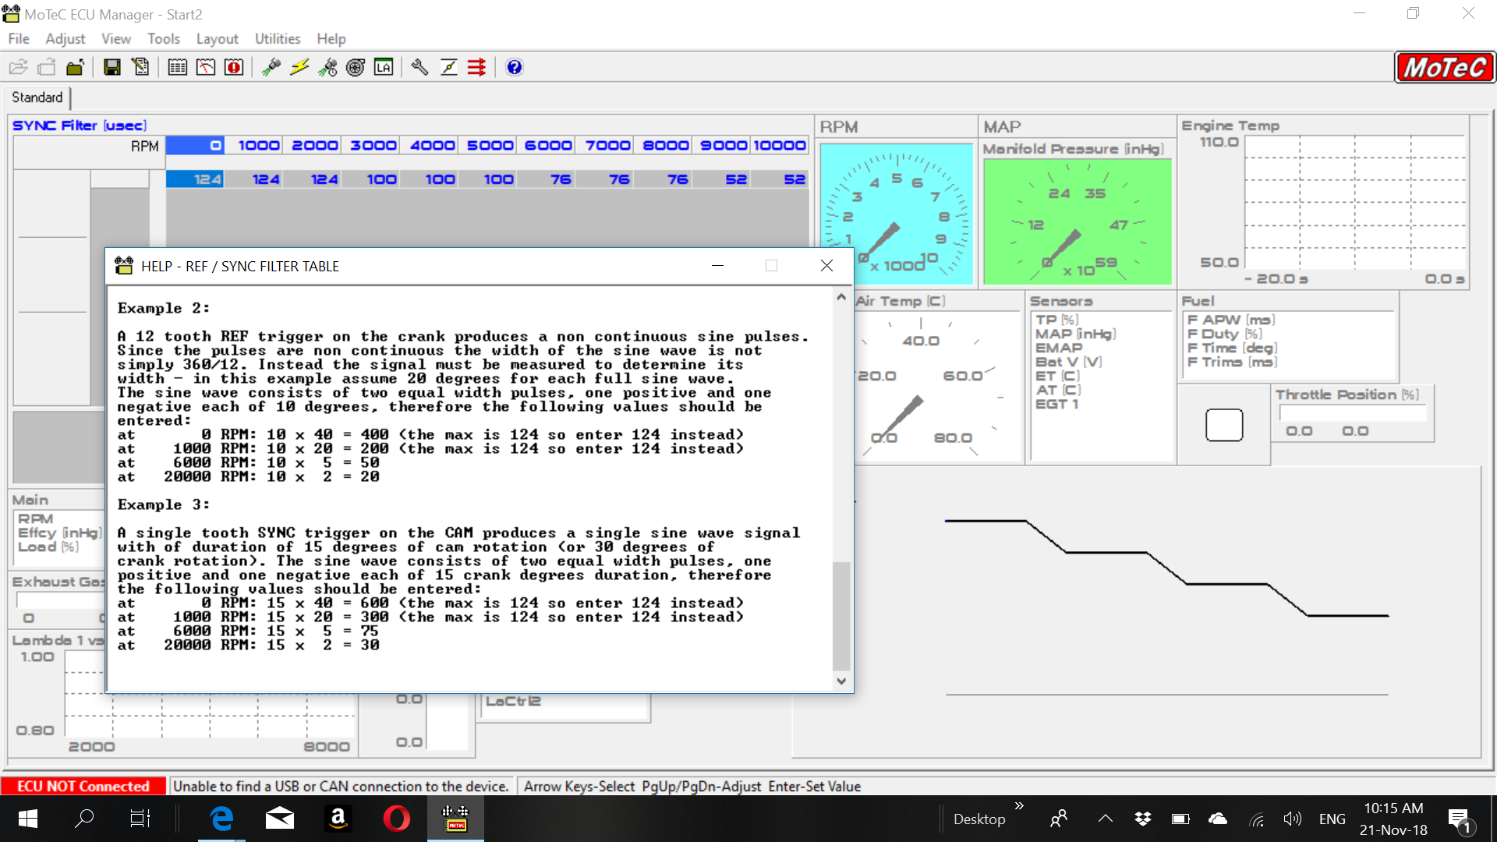Click the help window scrollbar thumb
The image size is (1497, 842).
pos(841,616)
